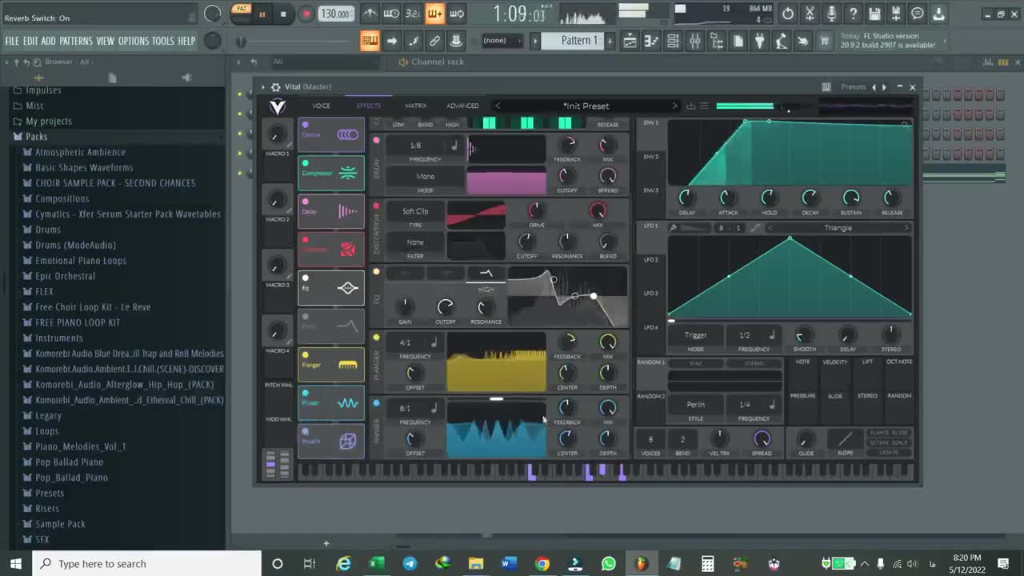Click the Vital logo icon
The height and width of the screenshot is (576, 1024).
pos(277,106)
